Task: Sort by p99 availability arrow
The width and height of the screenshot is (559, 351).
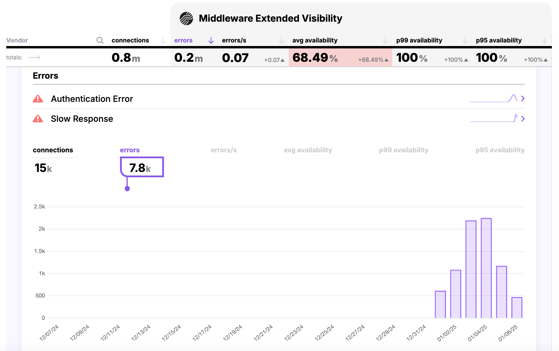Action: [x=465, y=40]
